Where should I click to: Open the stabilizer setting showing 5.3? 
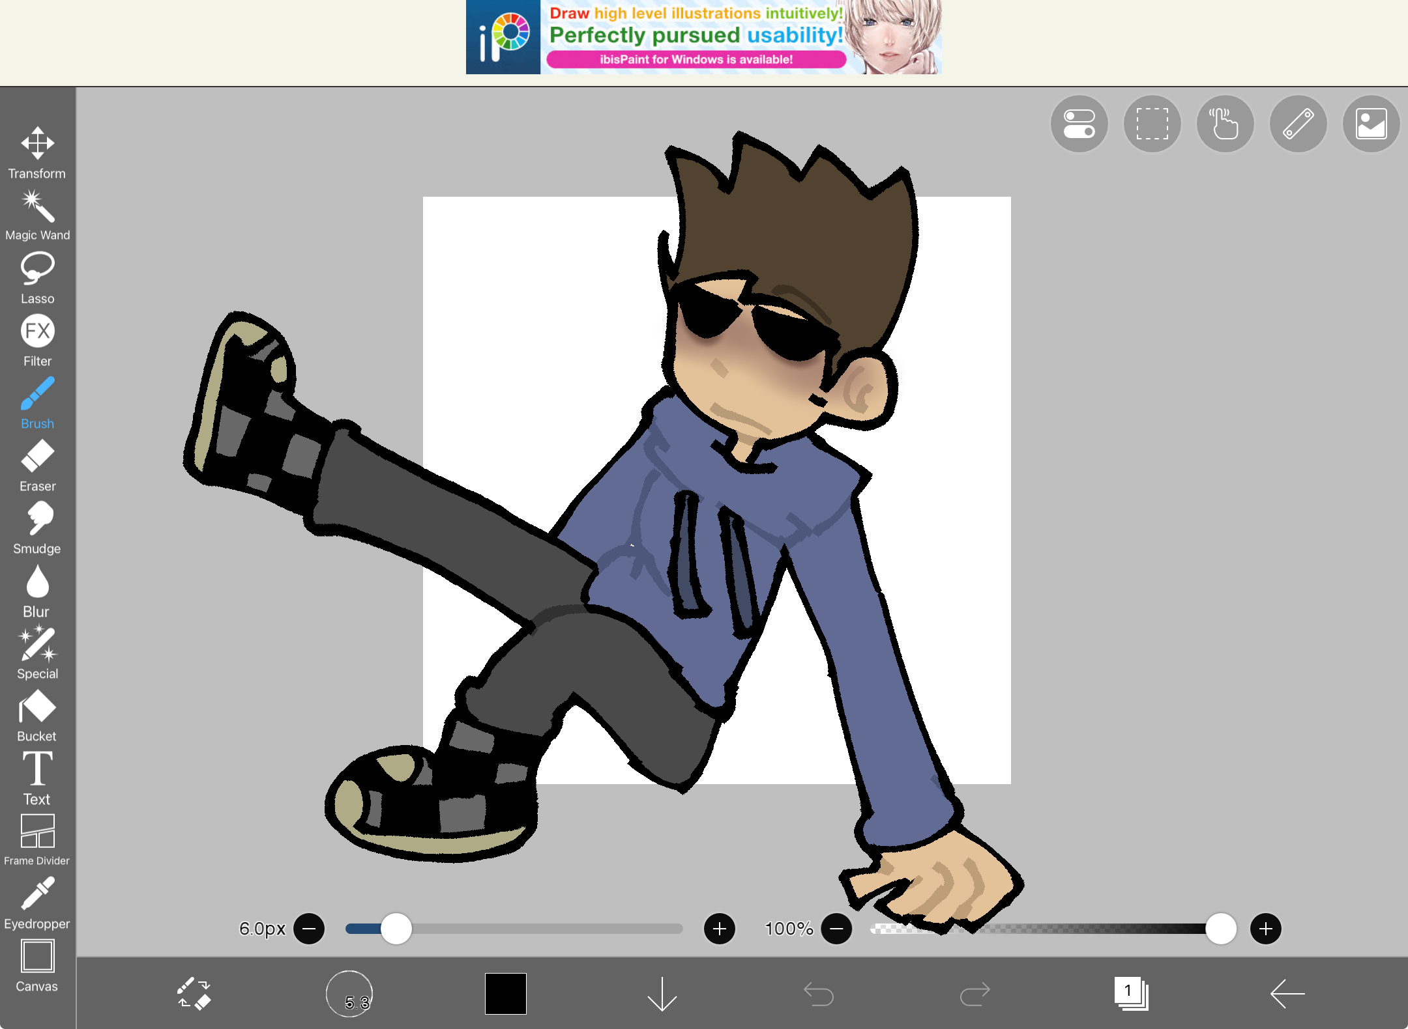(349, 994)
